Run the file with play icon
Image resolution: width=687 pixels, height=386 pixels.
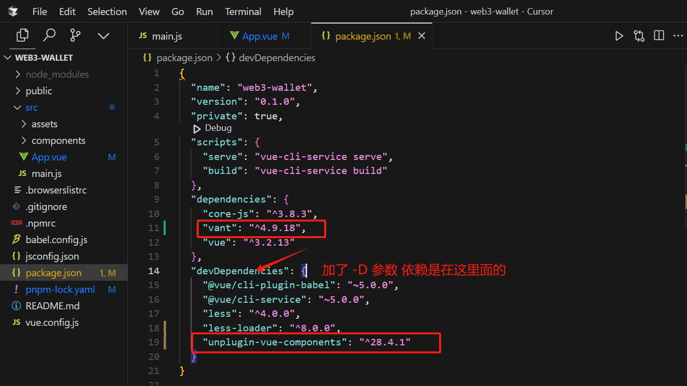tap(619, 36)
